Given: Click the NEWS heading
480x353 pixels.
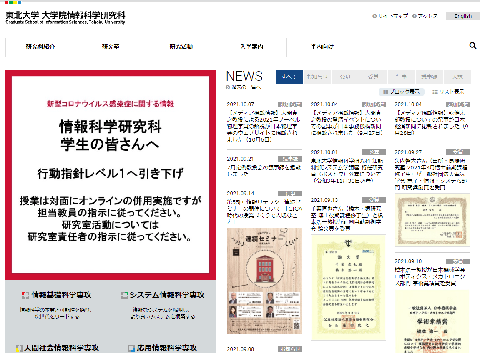Looking at the screenshot, I should tap(244, 76).
